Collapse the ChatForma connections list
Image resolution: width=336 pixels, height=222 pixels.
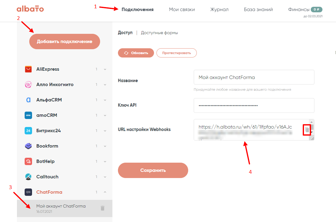coord(105,192)
